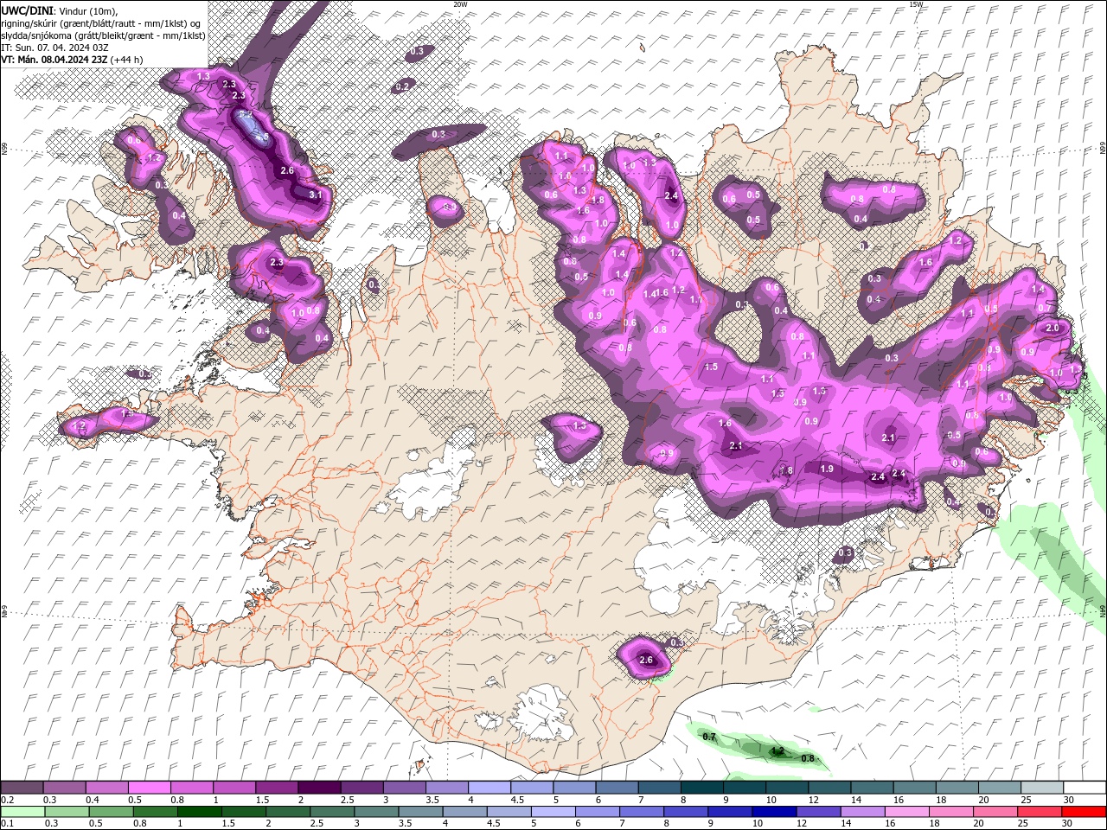
Task: Click the '(+44 h)' forecast offset text
Action: [x=126, y=60]
